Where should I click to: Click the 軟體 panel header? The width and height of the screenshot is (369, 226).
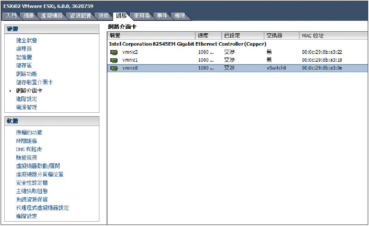(x=52, y=121)
